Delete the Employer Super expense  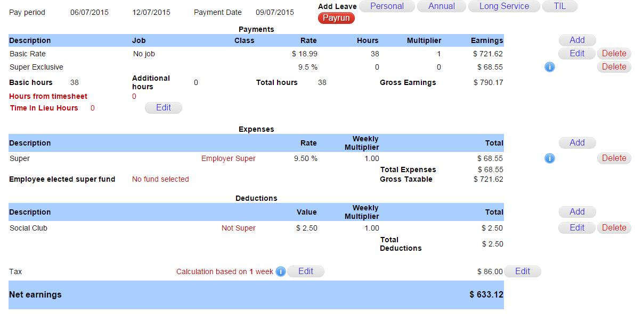click(x=614, y=158)
